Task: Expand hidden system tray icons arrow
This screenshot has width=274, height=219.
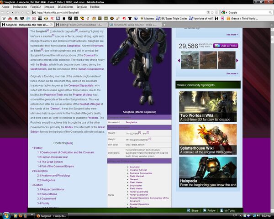Action: click(x=241, y=216)
